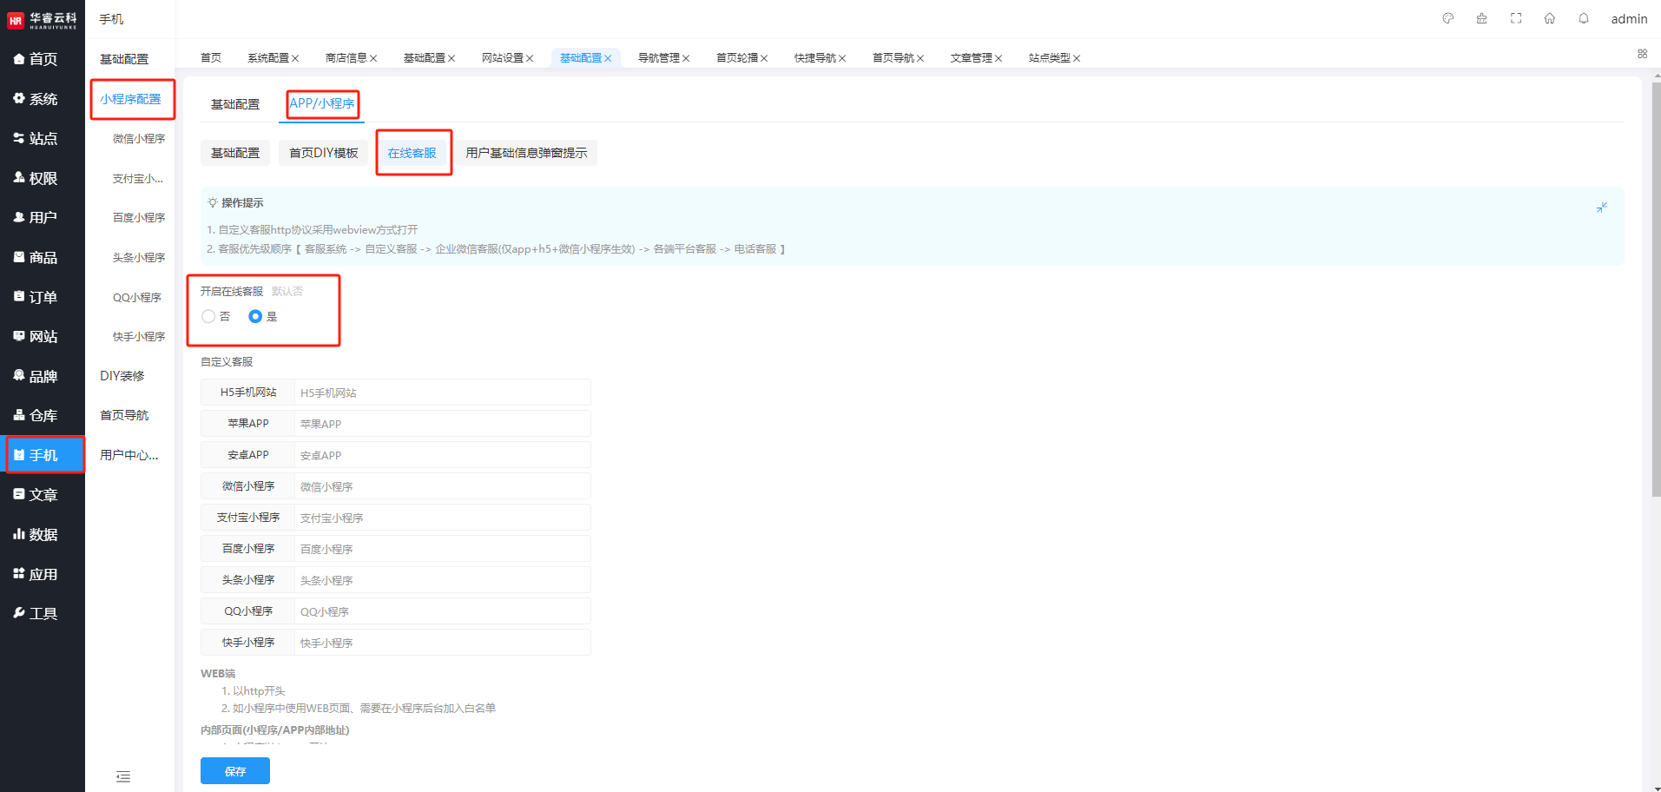Open the notification bell

pyautogui.click(x=1584, y=18)
